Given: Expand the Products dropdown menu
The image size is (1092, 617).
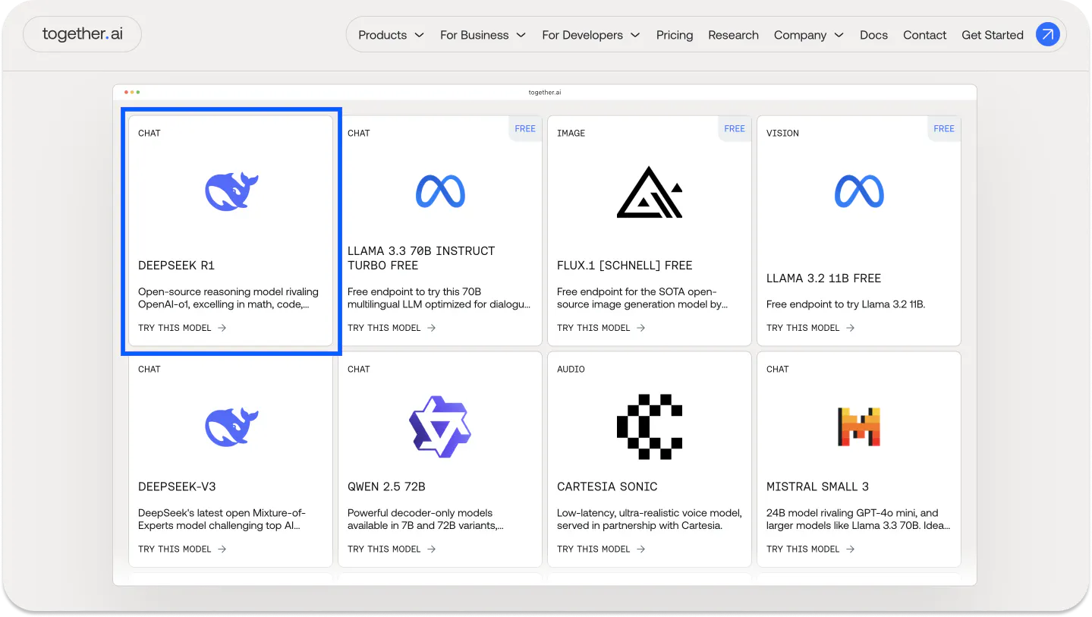Looking at the screenshot, I should [x=391, y=35].
